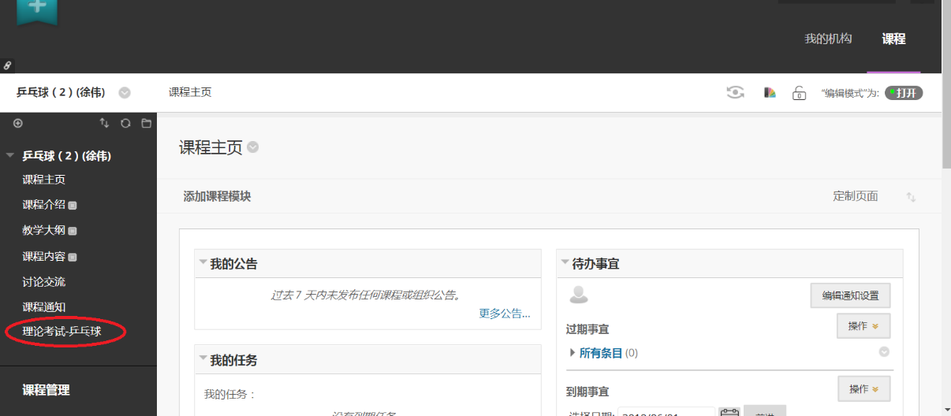This screenshot has width=951, height=416.
Task: Open the chevron menu next to 课程主页 heading
Action: (253, 147)
